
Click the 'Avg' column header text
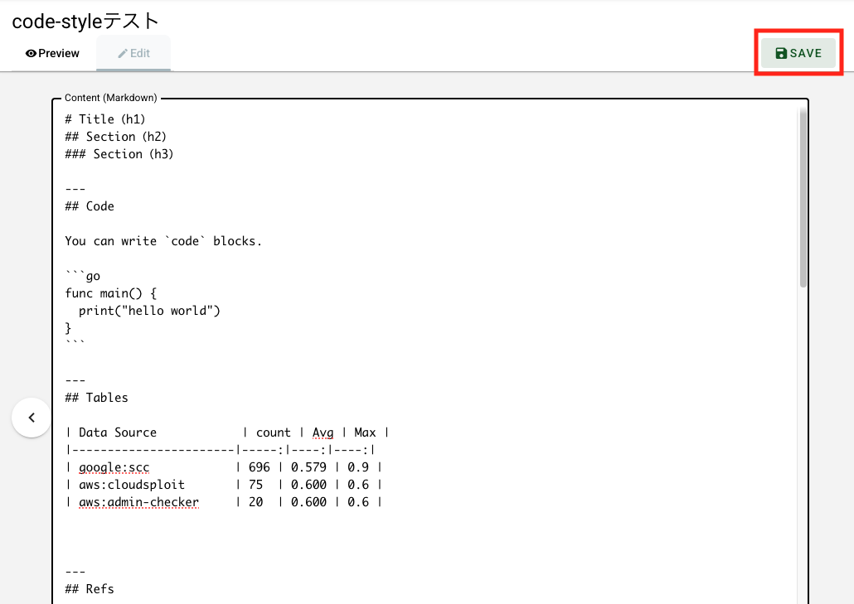[x=323, y=432]
